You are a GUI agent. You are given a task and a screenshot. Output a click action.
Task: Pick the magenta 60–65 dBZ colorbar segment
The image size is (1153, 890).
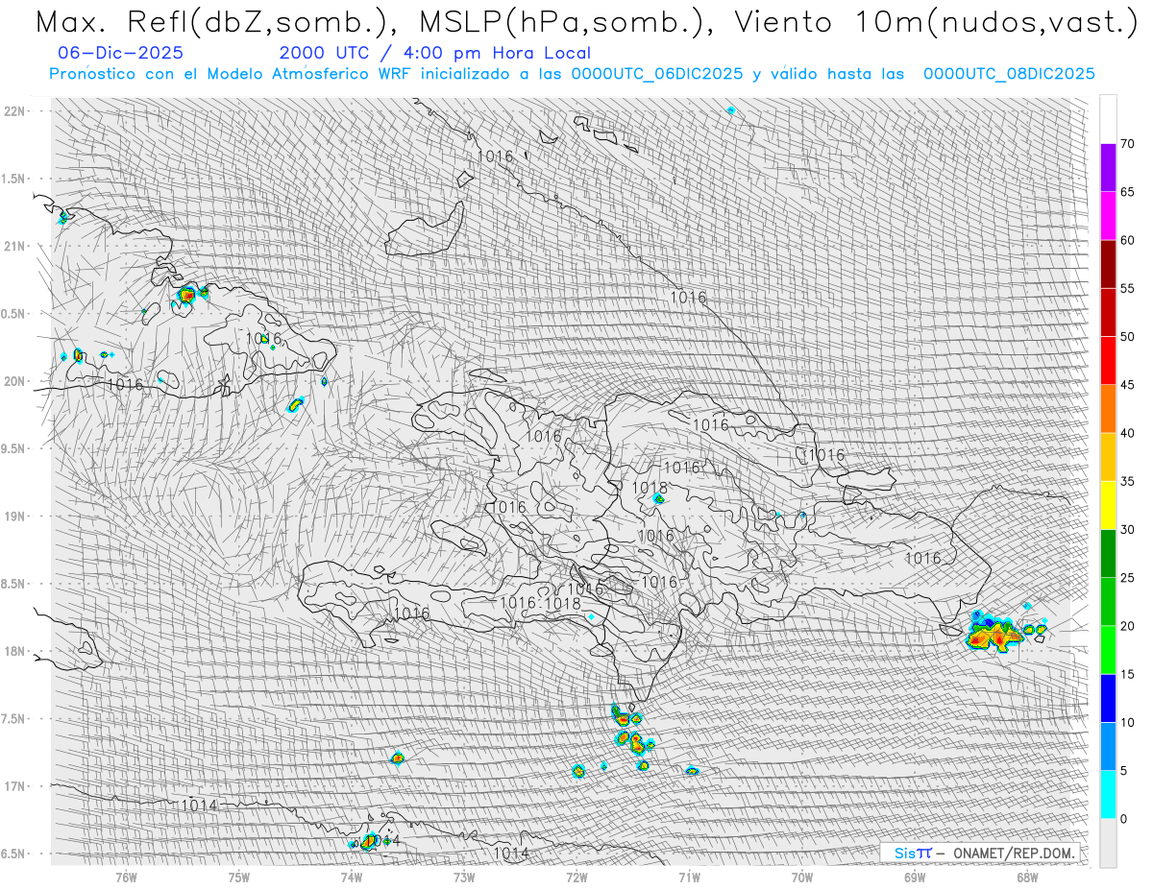pos(1108,216)
